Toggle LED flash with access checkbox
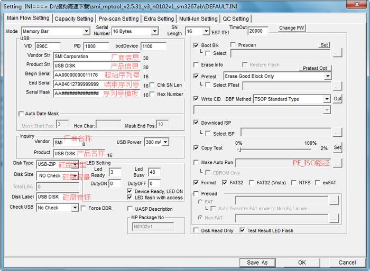This screenshot has height=271, width=370. [129, 197]
